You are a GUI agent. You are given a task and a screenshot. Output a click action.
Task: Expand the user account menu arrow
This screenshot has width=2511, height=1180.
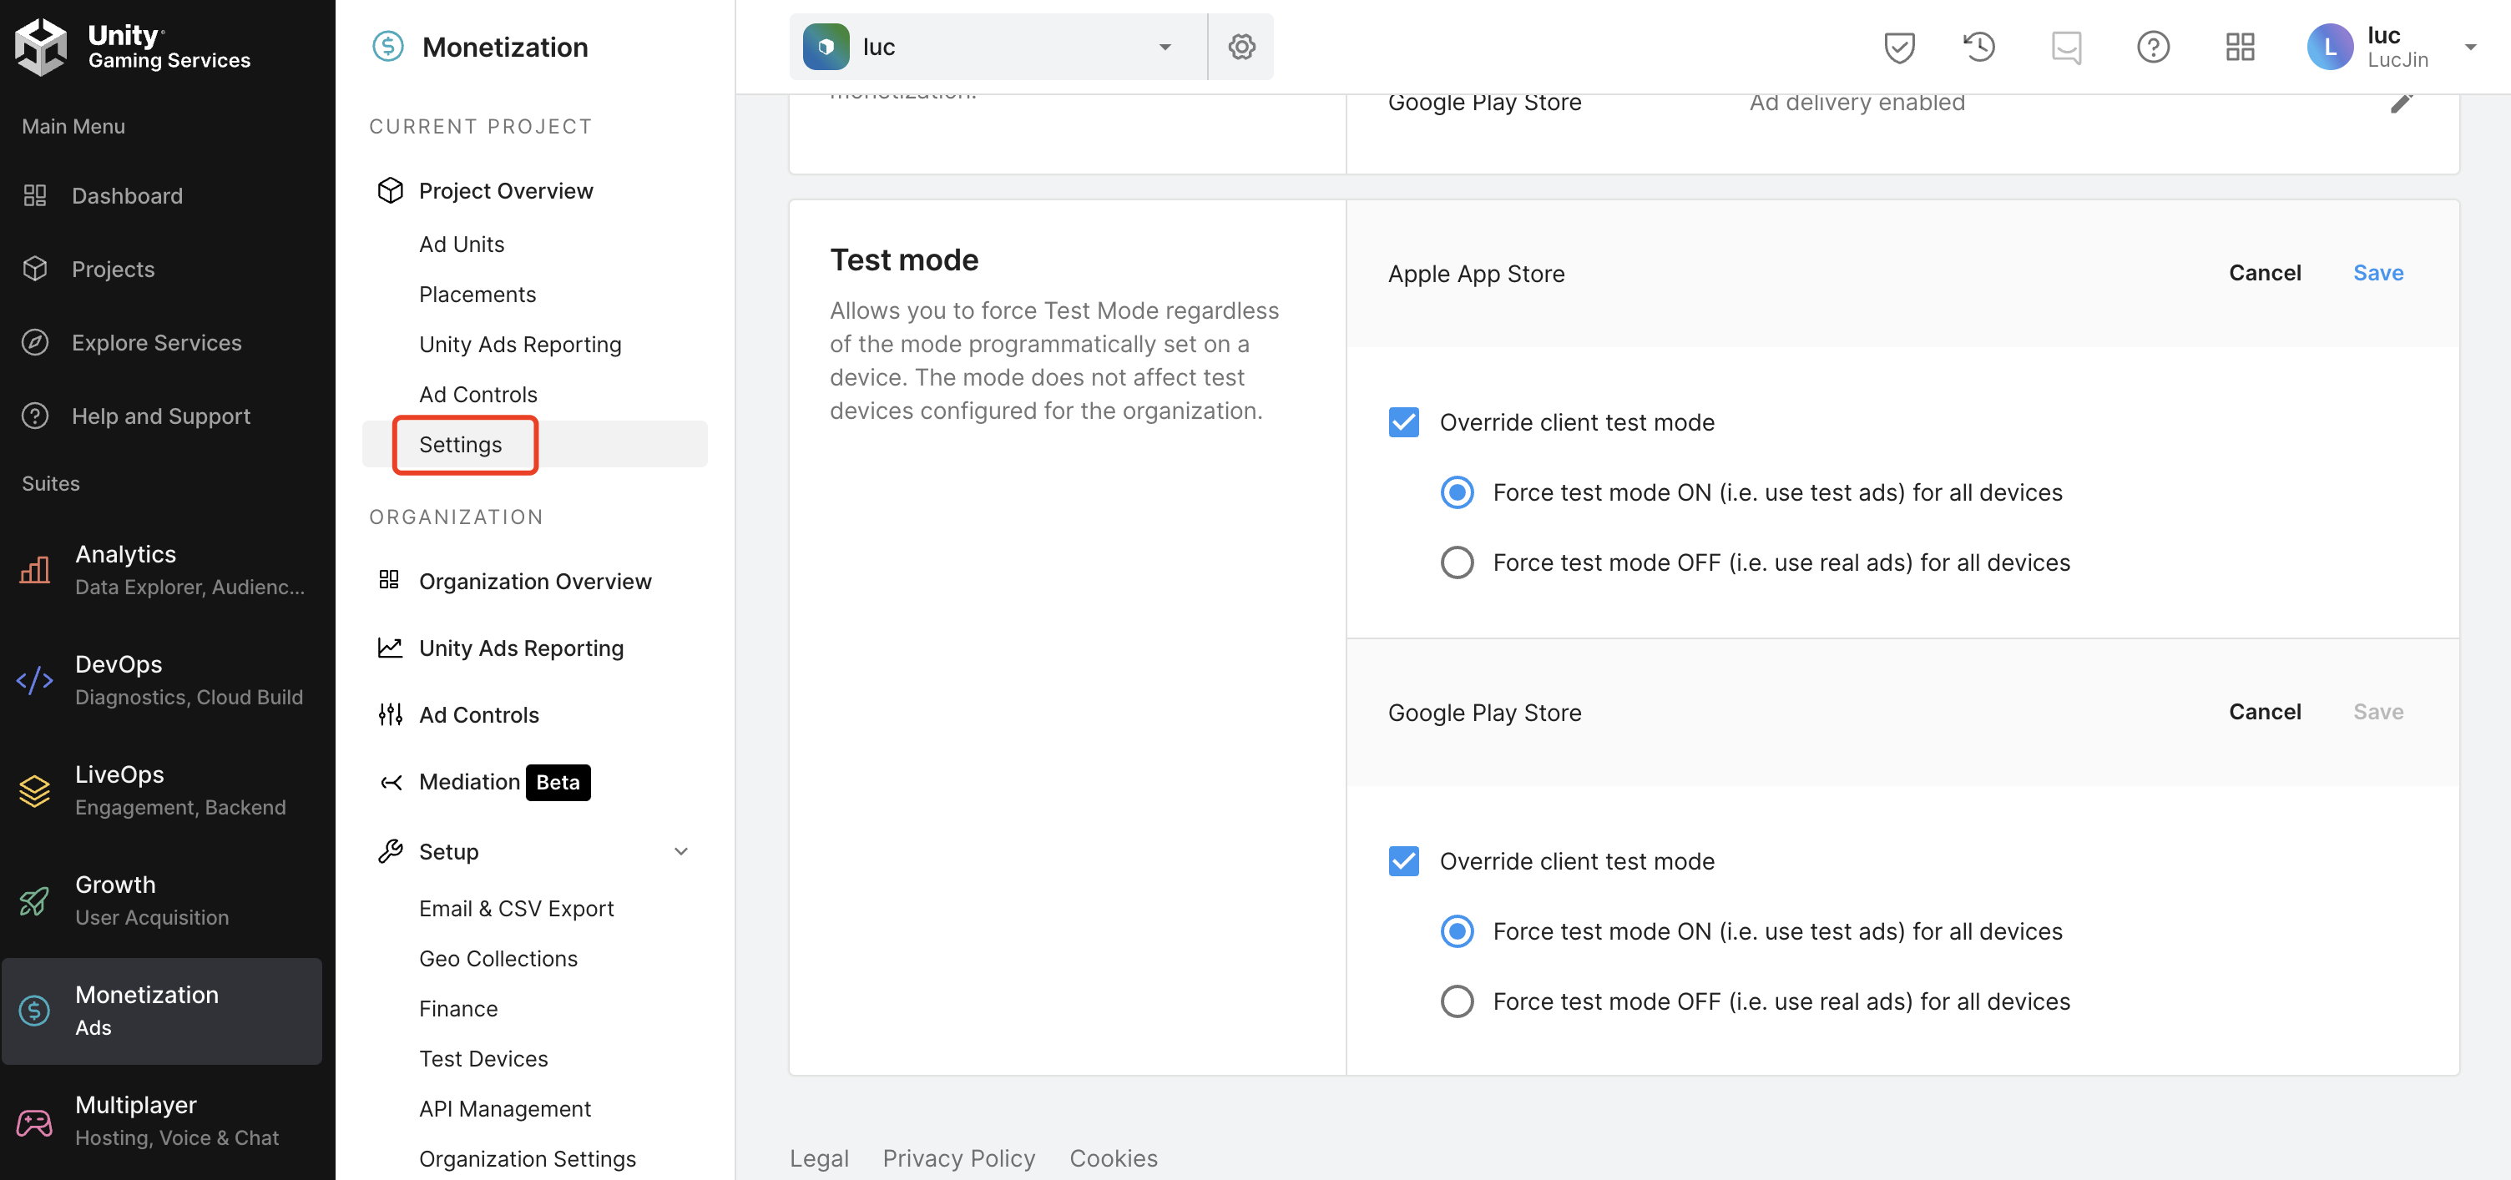pyautogui.click(x=2470, y=47)
